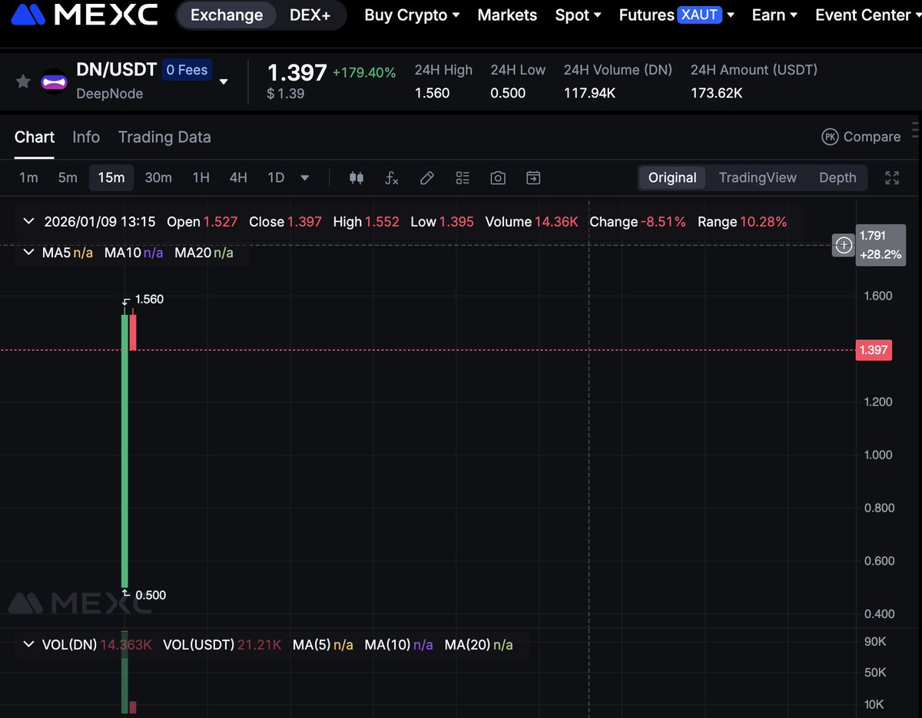
Task: Open the pair selector arrow beside DeepNode
Action: [x=223, y=81]
